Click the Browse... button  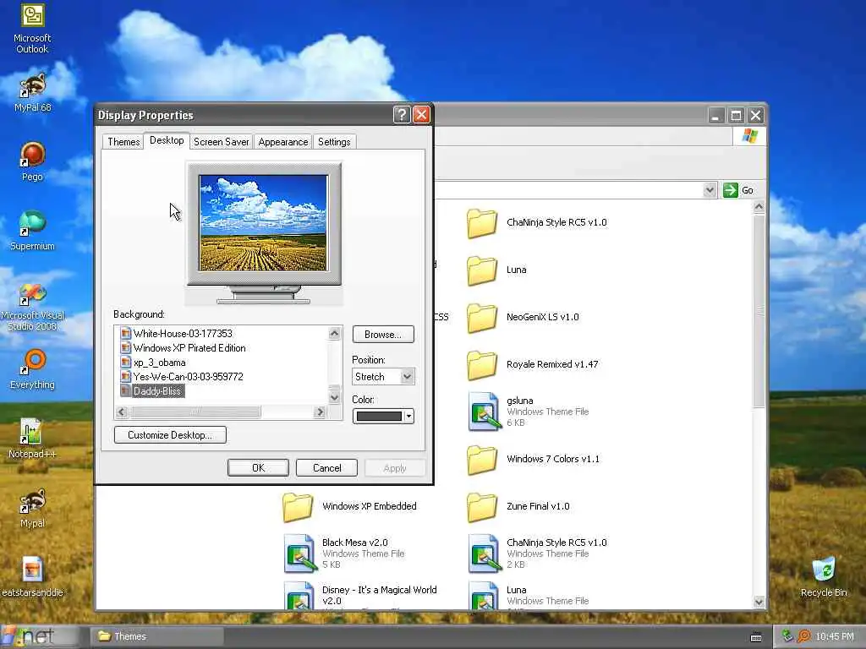[383, 335]
